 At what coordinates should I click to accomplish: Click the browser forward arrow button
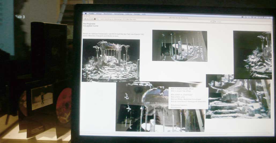(x=88, y=19)
